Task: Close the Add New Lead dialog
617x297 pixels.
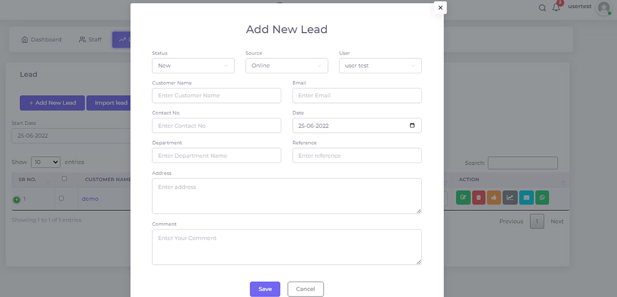Action: pos(440,7)
